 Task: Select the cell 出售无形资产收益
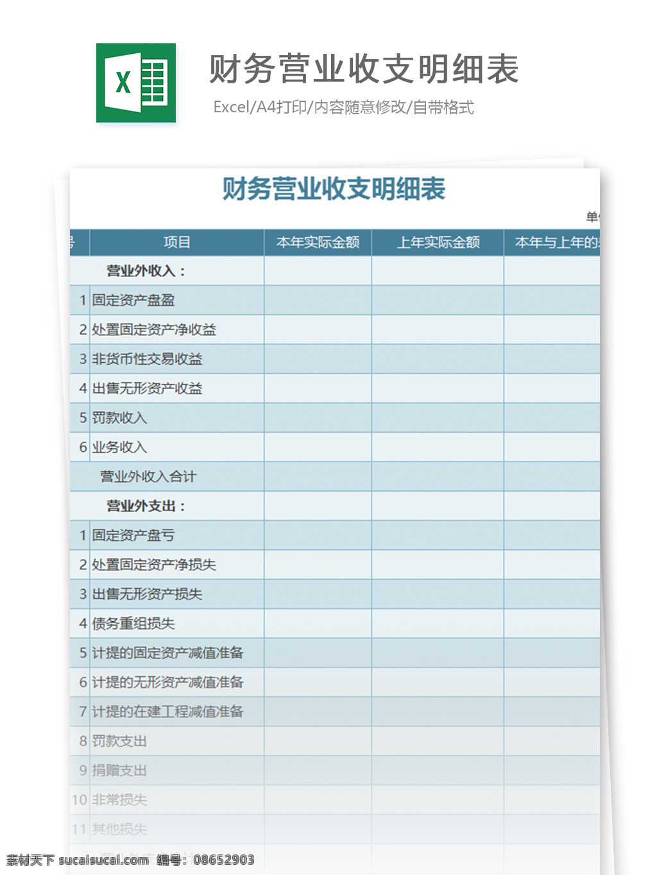tap(176, 388)
